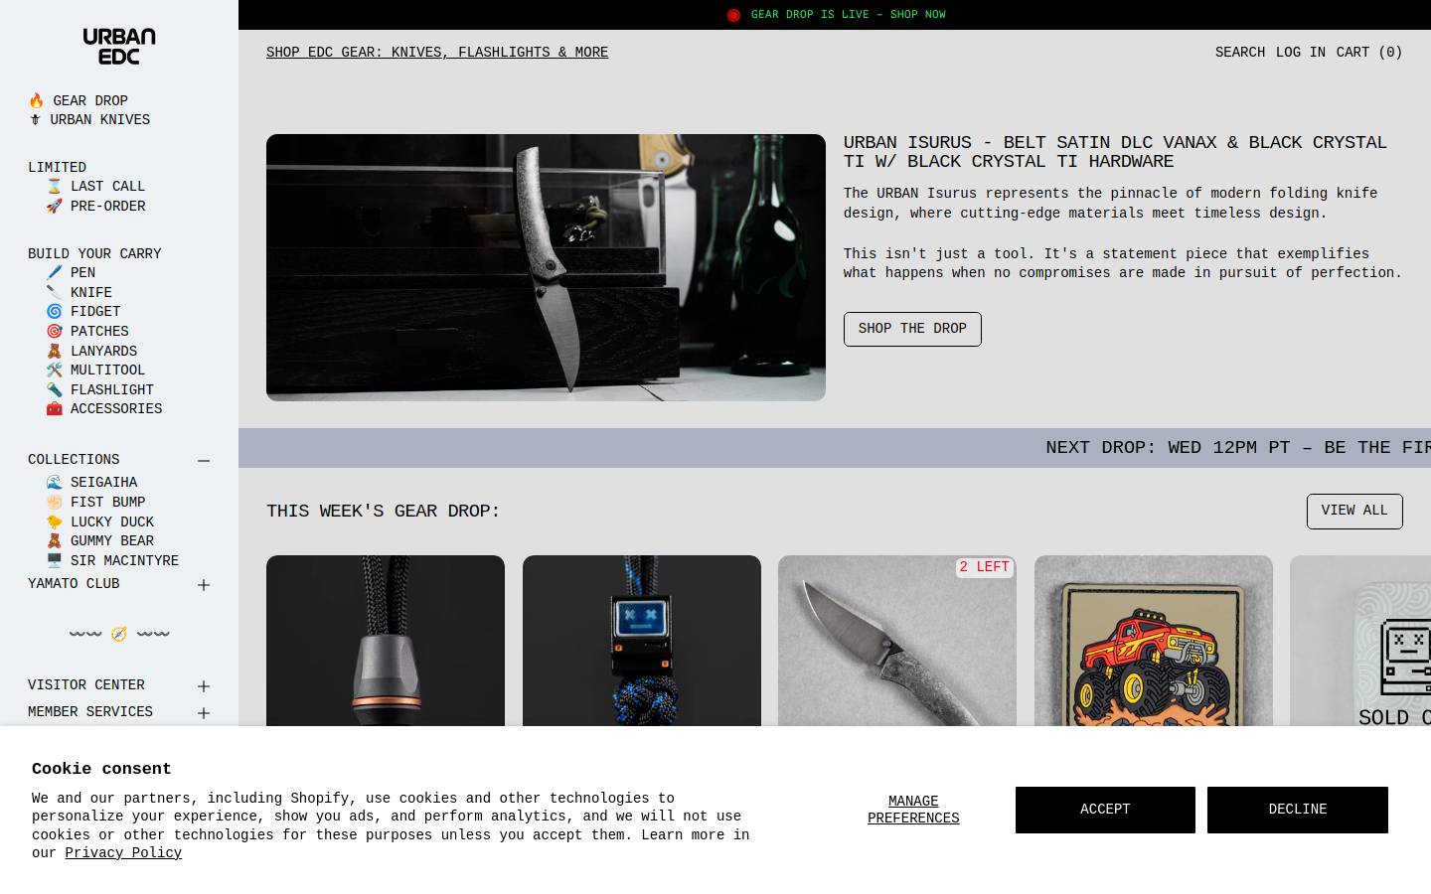Click the Fidget text label

click(95, 312)
